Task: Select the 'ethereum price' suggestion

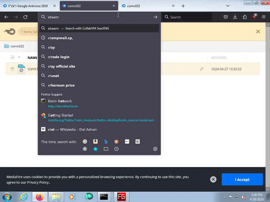Action: [99, 85]
